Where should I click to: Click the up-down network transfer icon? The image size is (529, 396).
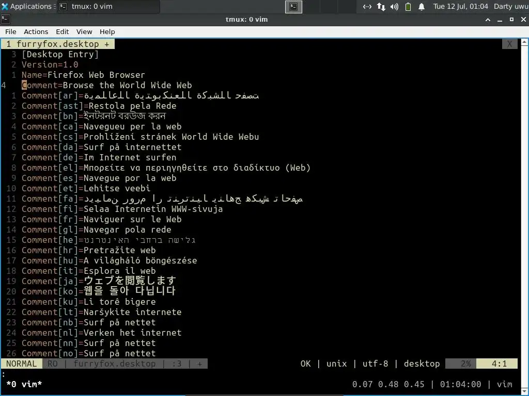[x=381, y=6]
